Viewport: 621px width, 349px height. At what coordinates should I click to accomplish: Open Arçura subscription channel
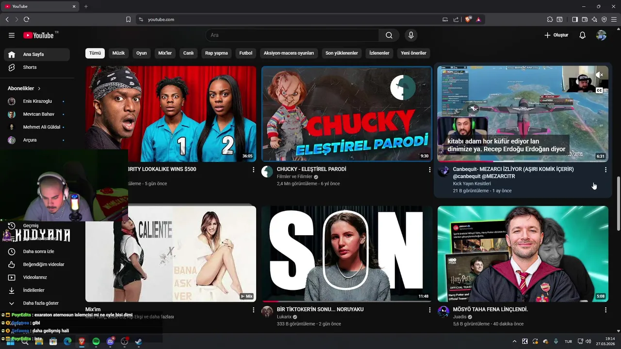point(36,140)
